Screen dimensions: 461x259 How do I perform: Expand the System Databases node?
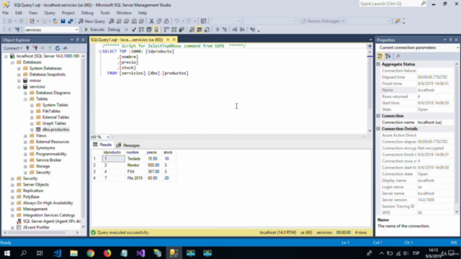pyautogui.click(x=19, y=68)
